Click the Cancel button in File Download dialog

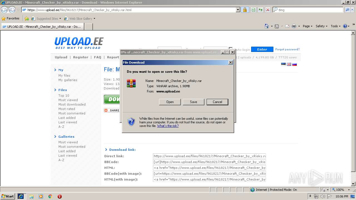pos(217,102)
